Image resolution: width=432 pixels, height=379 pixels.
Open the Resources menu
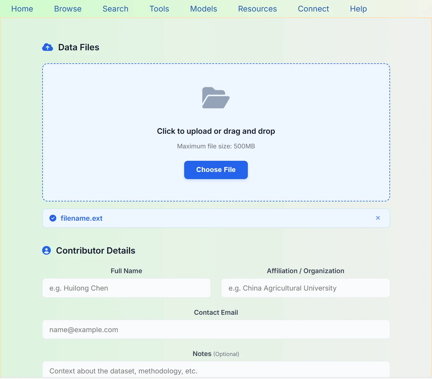coord(257,9)
